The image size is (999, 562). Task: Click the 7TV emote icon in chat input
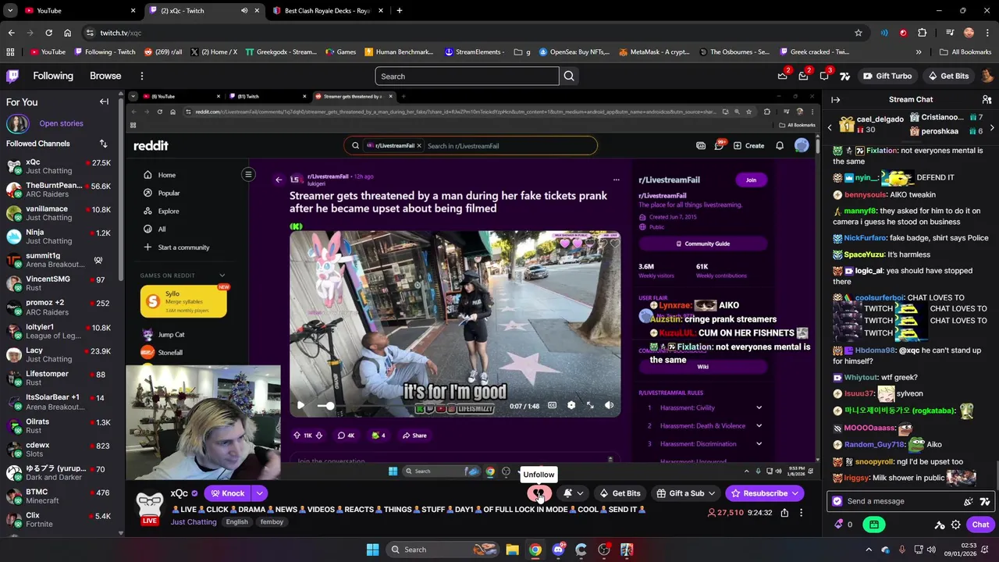pos(985,501)
